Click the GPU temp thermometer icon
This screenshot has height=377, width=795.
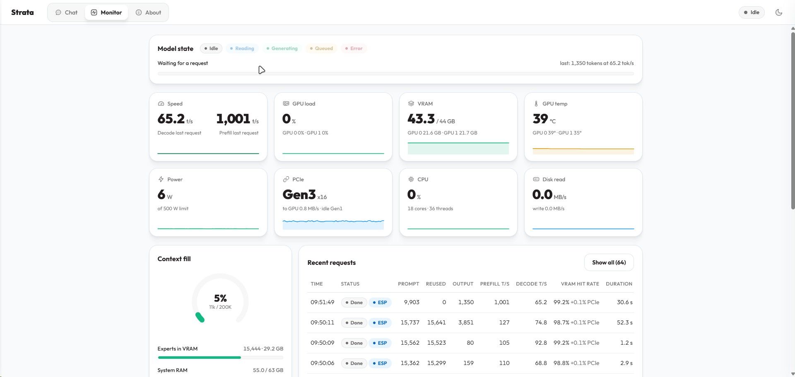click(536, 104)
